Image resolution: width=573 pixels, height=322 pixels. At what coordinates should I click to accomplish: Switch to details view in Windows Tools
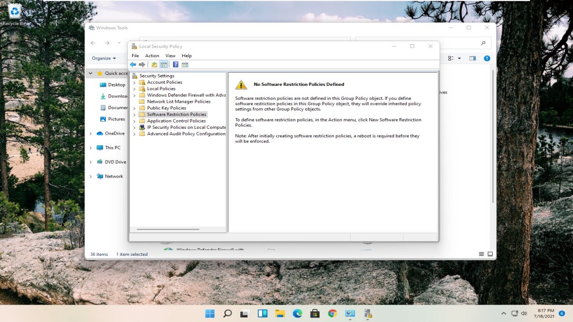(481, 254)
